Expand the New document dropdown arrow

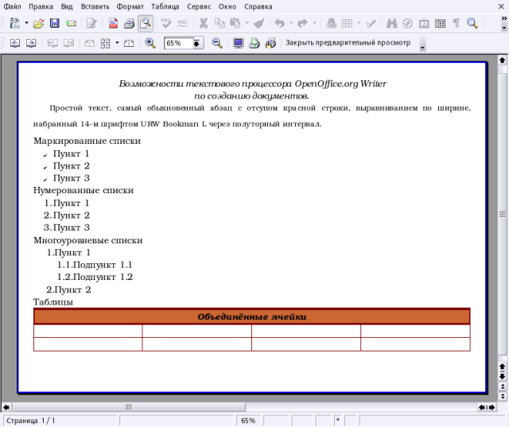(x=26, y=23)
